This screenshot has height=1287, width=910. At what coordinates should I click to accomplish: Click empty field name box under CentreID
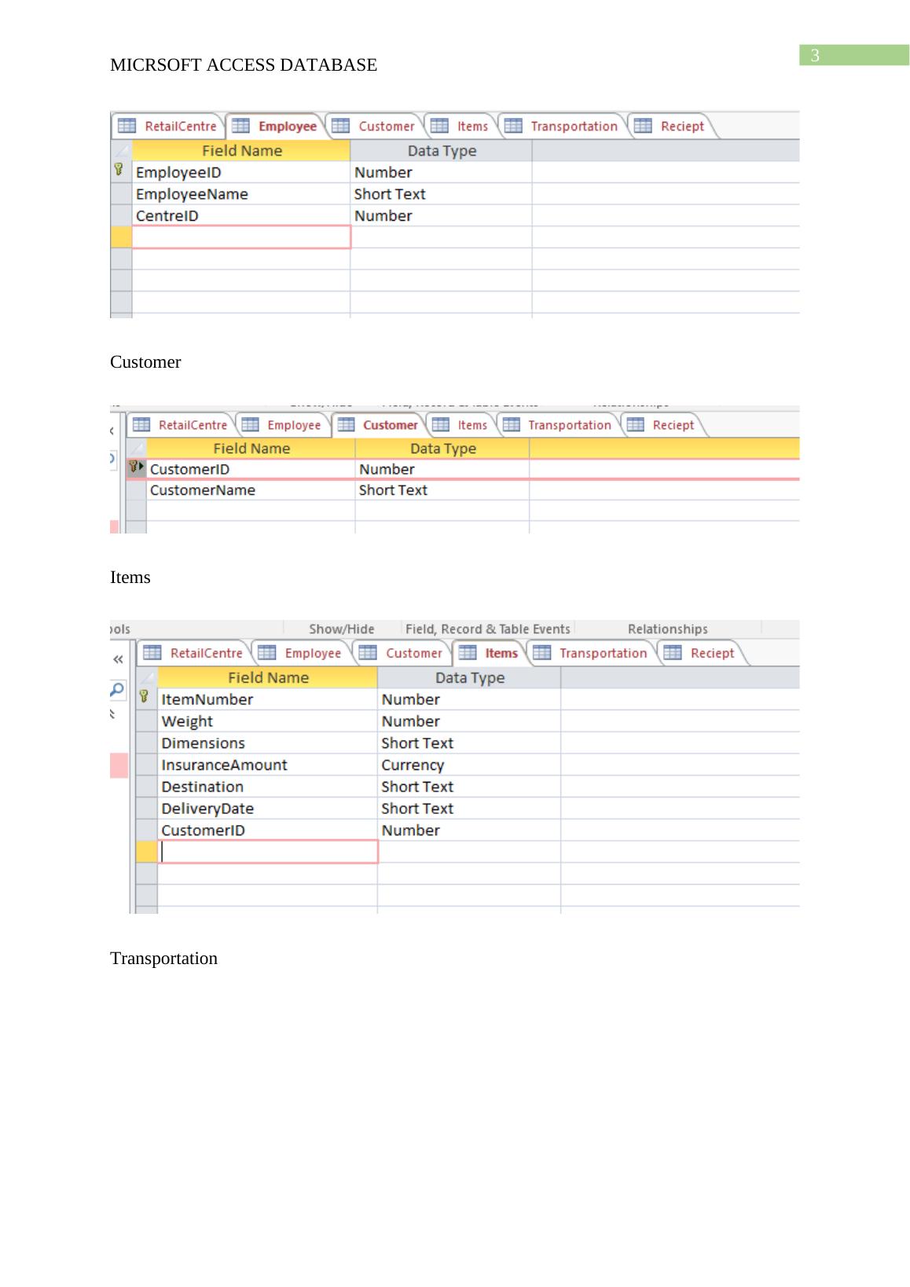pyautogui.click(x=241, y=237)
